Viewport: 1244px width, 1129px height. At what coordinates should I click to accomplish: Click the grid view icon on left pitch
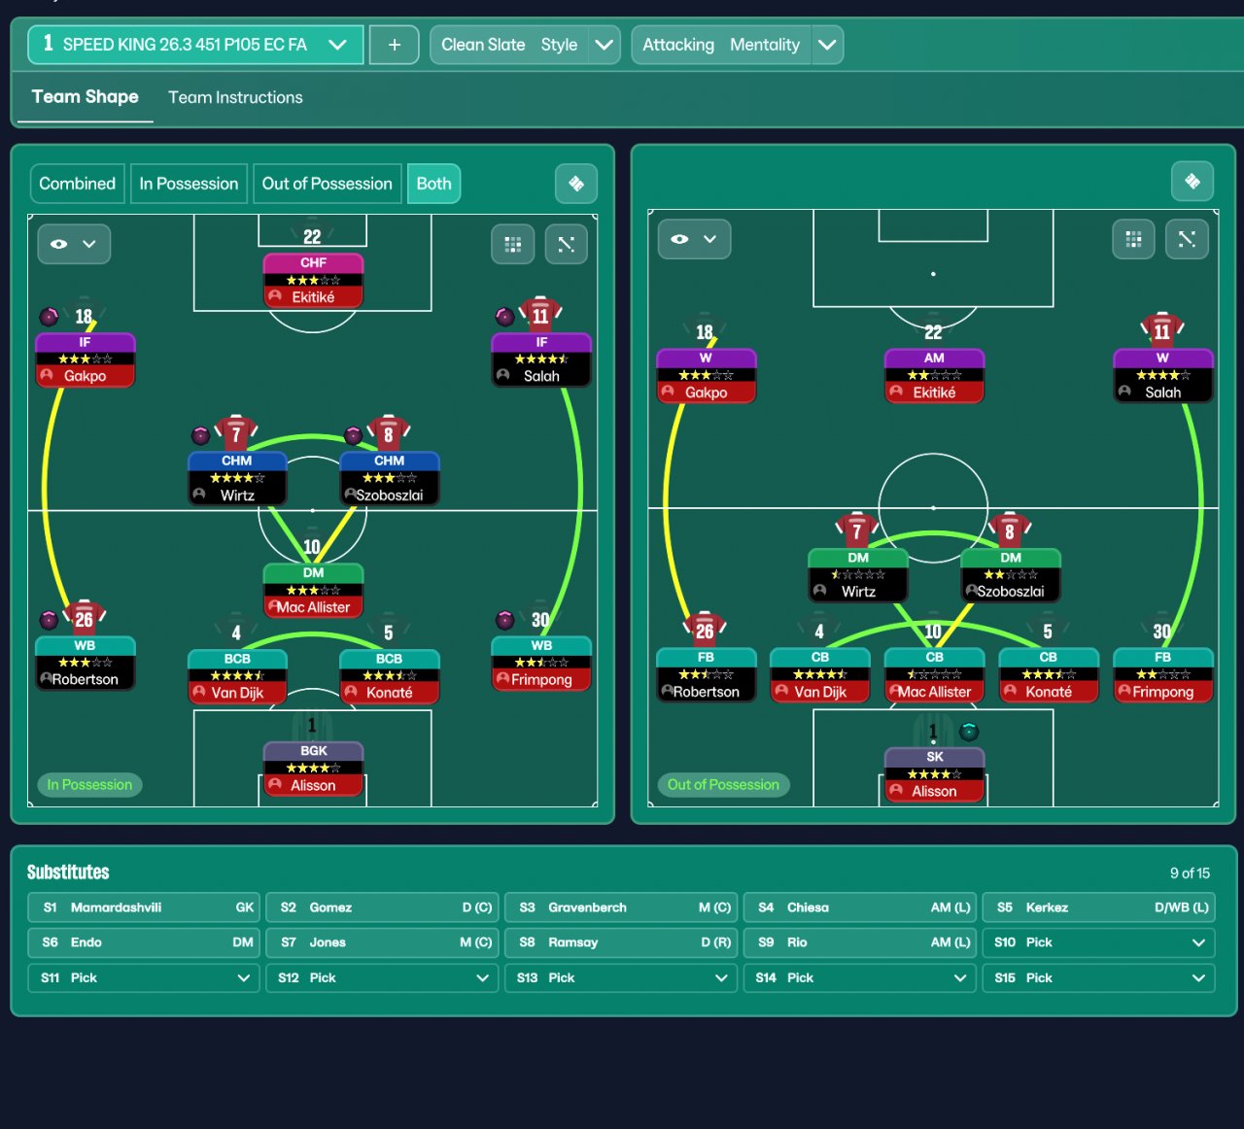pos(513,244)
